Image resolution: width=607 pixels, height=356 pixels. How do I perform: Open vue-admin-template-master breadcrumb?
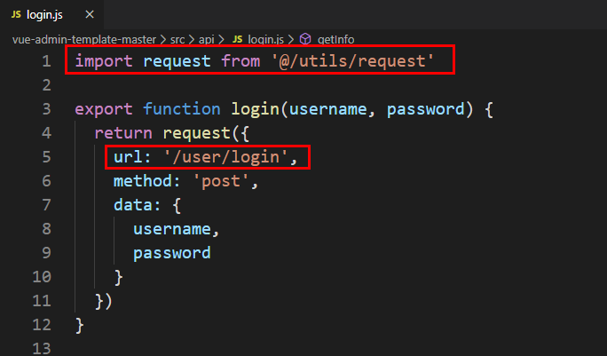[84, 40]
